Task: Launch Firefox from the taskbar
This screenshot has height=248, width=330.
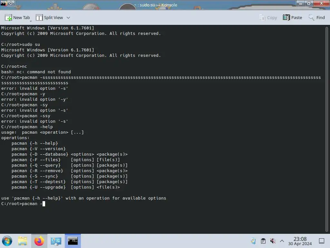Action: (39, 241)
